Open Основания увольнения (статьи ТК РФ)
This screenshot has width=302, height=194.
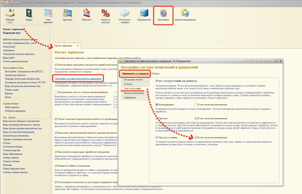click(x=25, y=82)
